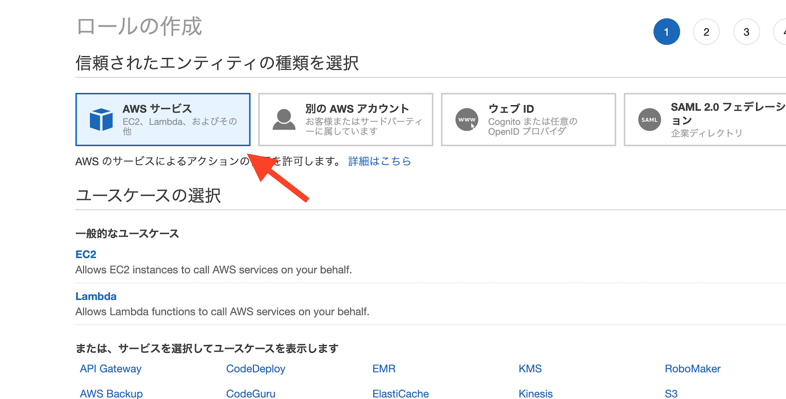Screen dimensions: 786x399
Task: Select the AWS サービス entity card
Action: [163, 119]
